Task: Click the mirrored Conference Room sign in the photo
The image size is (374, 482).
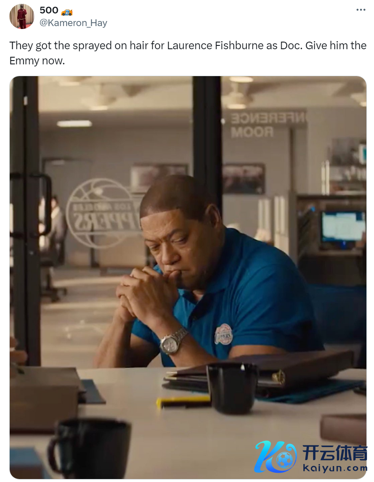Action: [267, 124]
